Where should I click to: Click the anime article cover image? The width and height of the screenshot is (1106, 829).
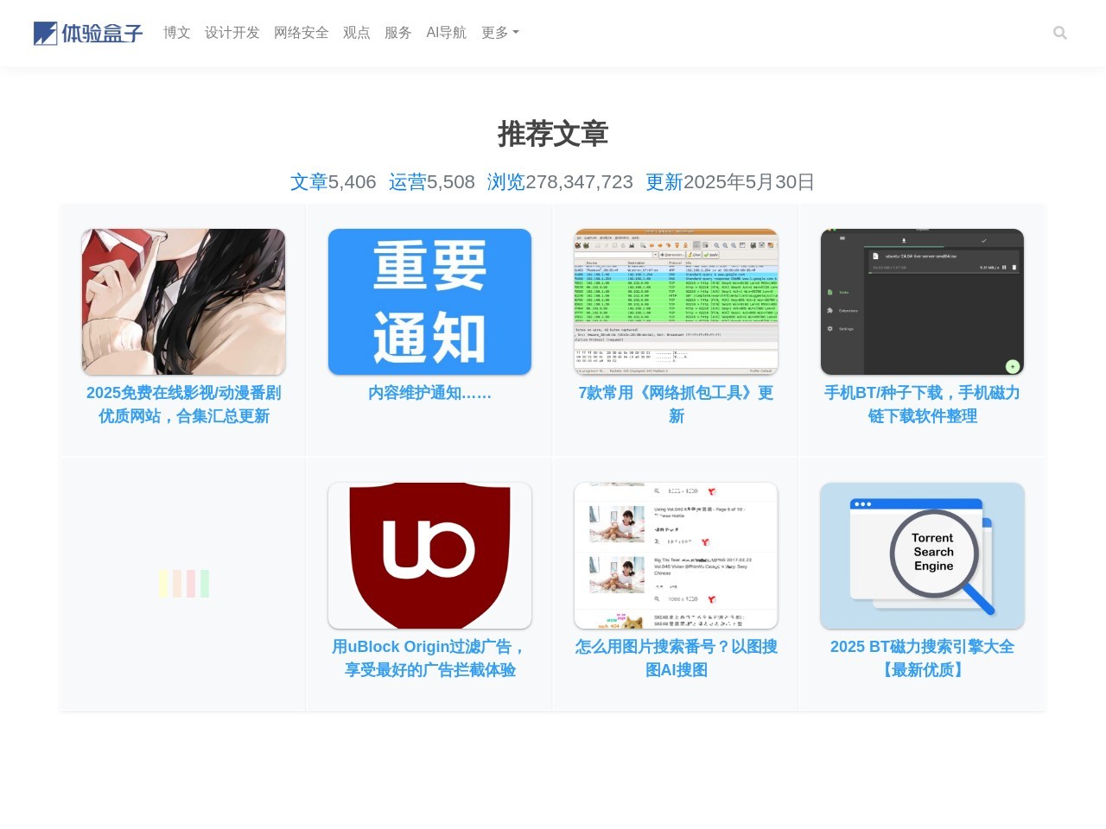(x=183, y=301)
